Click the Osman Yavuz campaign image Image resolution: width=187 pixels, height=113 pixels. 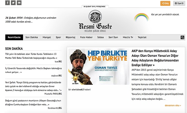pyautogui.click(x=99, y=67)
